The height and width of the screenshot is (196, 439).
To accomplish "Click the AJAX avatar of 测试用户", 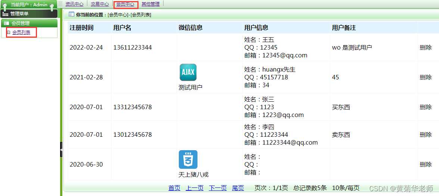I will tap(188, 72).
